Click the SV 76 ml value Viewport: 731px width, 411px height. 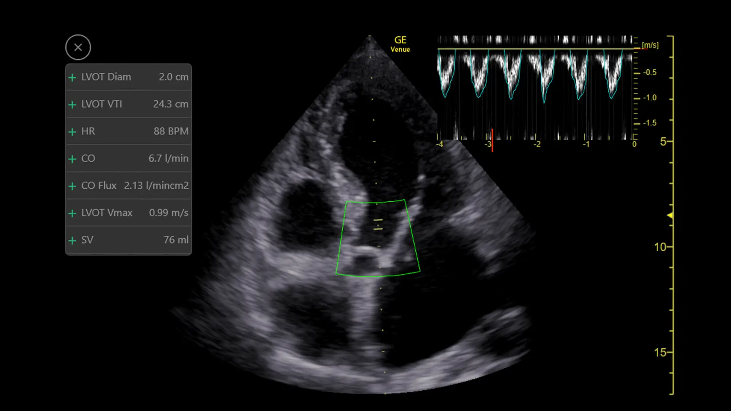click(x=176, y=240)
